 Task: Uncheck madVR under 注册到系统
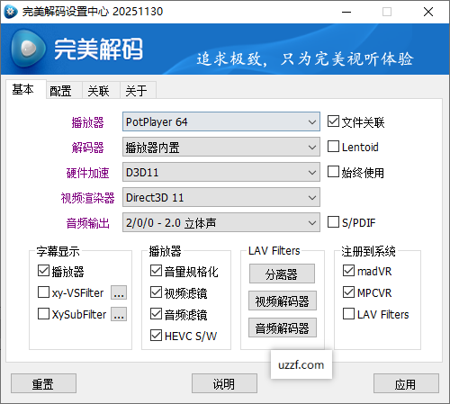click(348, 271)
